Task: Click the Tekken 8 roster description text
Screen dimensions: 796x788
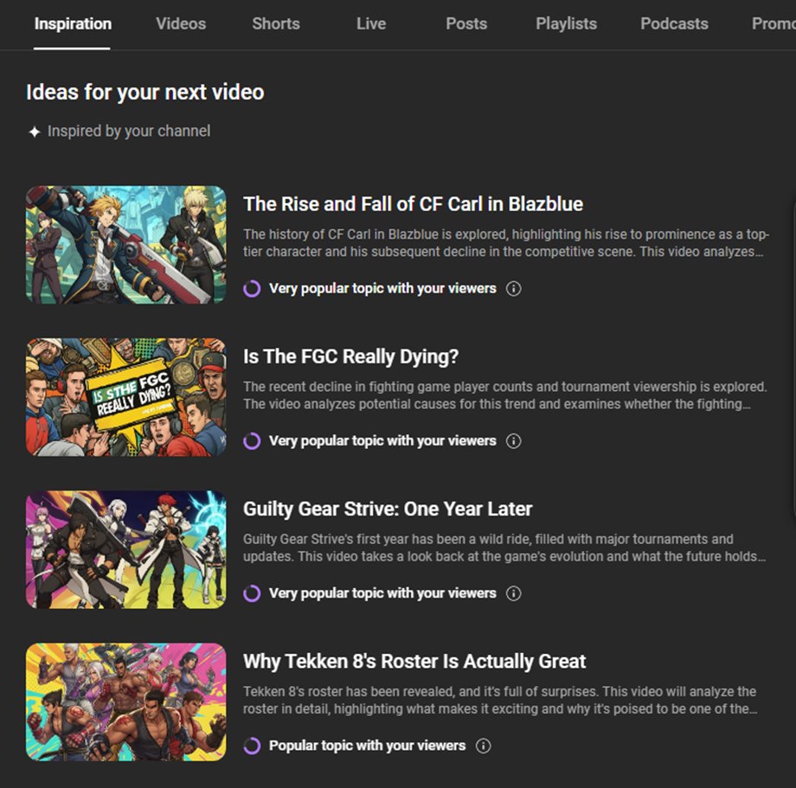Action: (500, 701)
